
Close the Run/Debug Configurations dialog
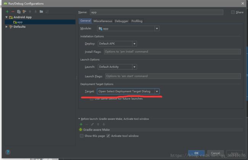[243, 3]
